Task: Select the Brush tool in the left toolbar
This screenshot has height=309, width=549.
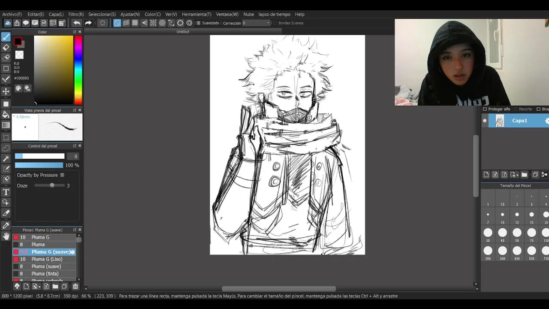Action: tap(6, 37)
